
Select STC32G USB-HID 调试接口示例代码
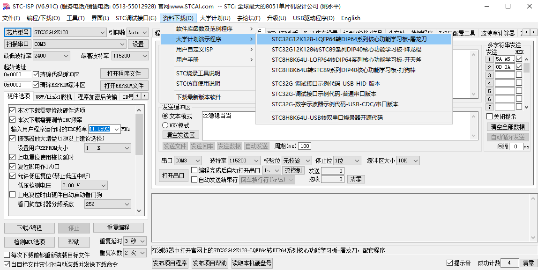(354, 84)
